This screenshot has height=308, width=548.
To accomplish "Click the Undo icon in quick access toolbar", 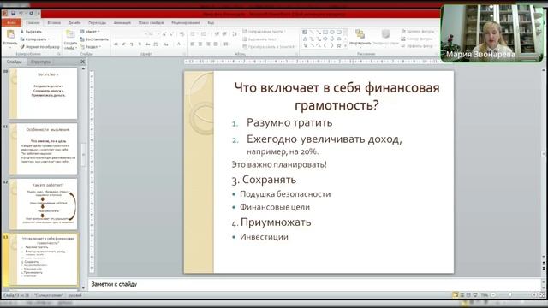I will point(21,14).
